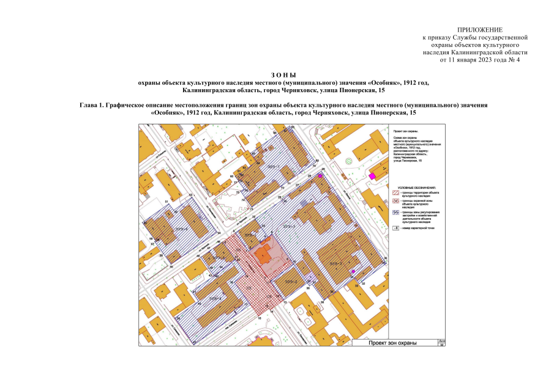Image resolution: width=554 pixels, height=391 pixels.
Task: Click the red cross-hatch protection zone legend symbol
Action: click(395, 201)
